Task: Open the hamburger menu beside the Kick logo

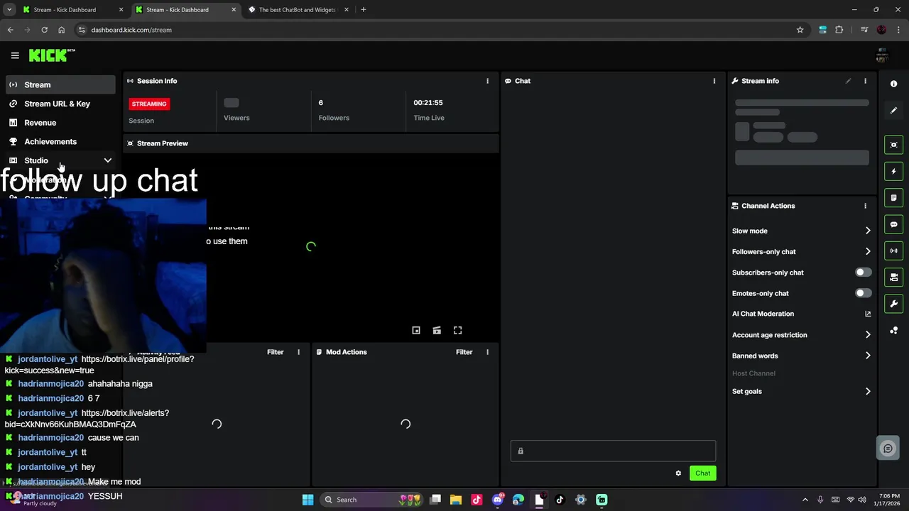Action: pyautogui.click(x=15, y=55)
